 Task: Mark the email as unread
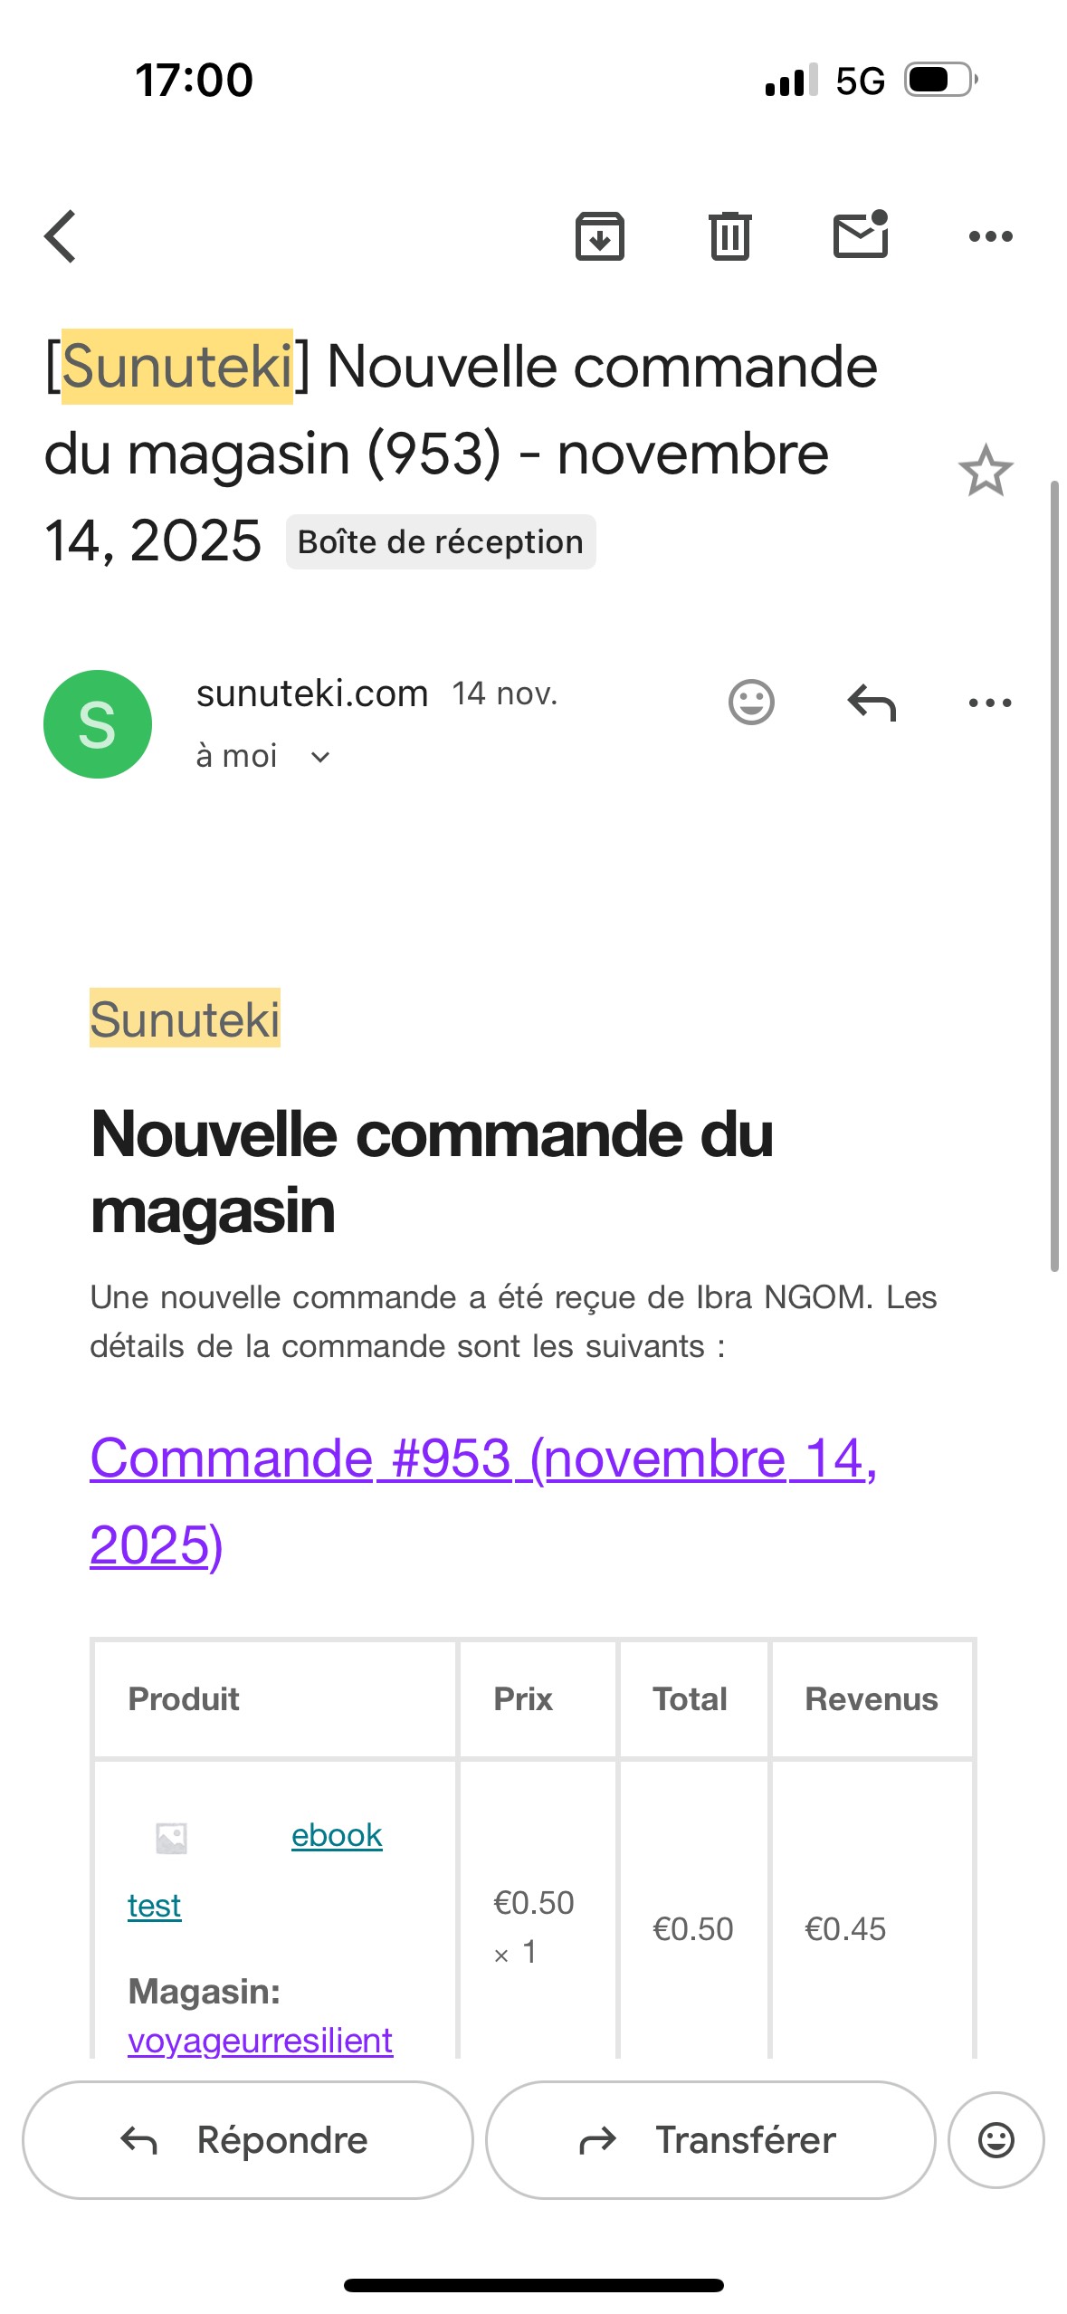[860, 236]
